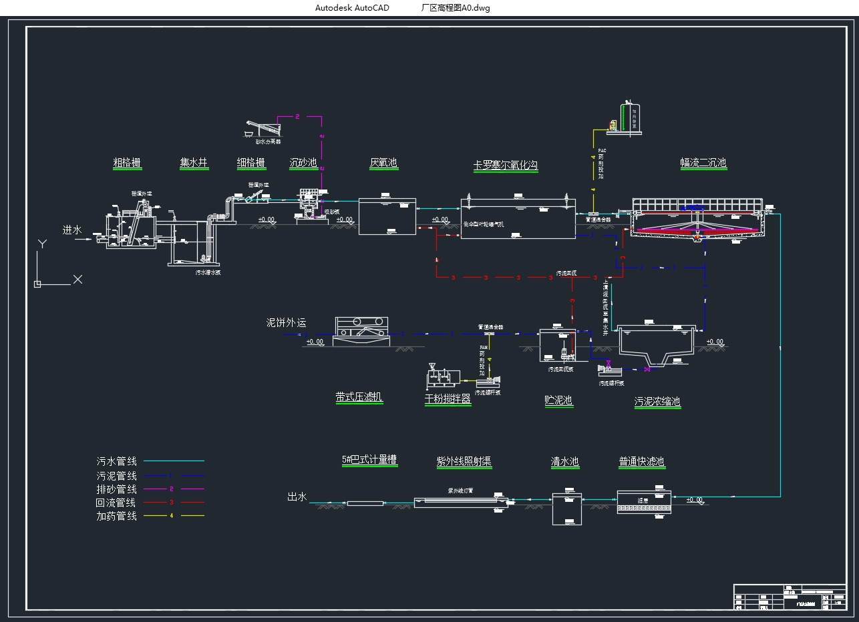
Task: Select the 进水 inlet text
Action: click(x=72, y=230)
